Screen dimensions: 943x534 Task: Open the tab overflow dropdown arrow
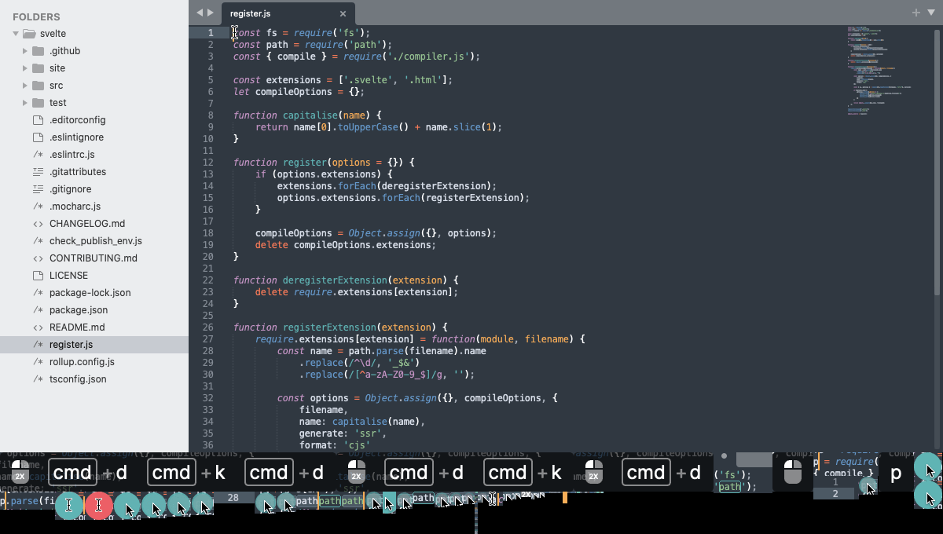point(930,13)
